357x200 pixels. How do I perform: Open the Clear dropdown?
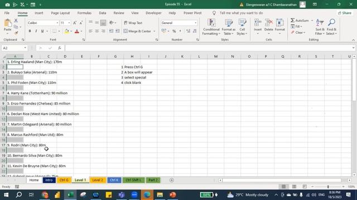[x=298, y=33]
